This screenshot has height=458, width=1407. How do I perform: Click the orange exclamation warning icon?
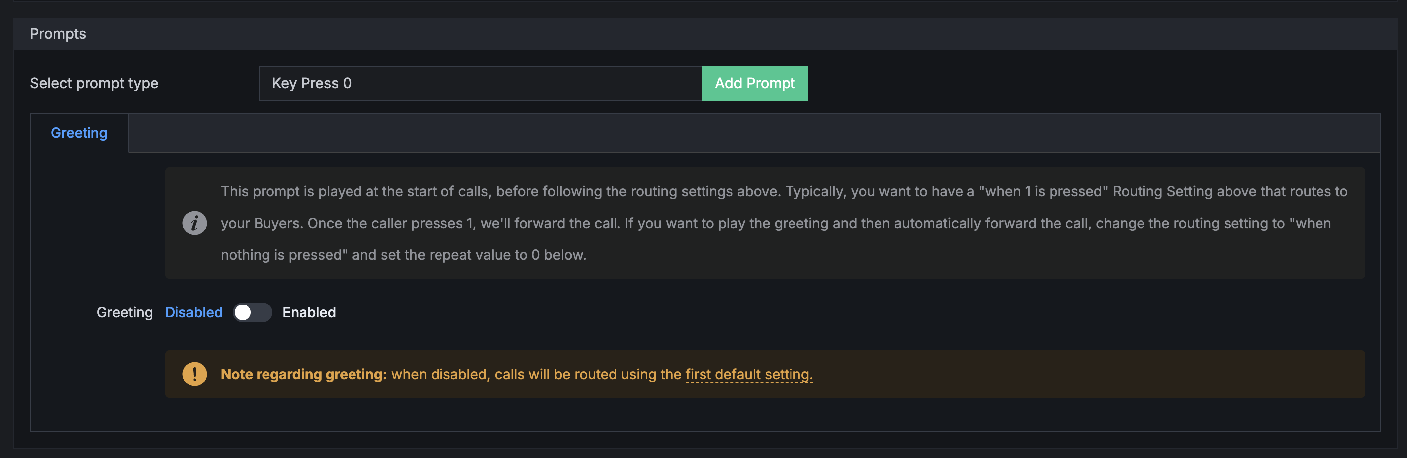point(194,374)
